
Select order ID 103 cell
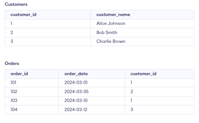(14, 101)
